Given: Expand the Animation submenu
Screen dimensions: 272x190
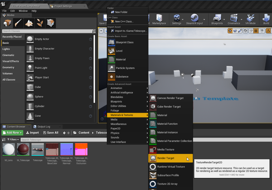Looking at the screenshot, I should click(127, 88).
